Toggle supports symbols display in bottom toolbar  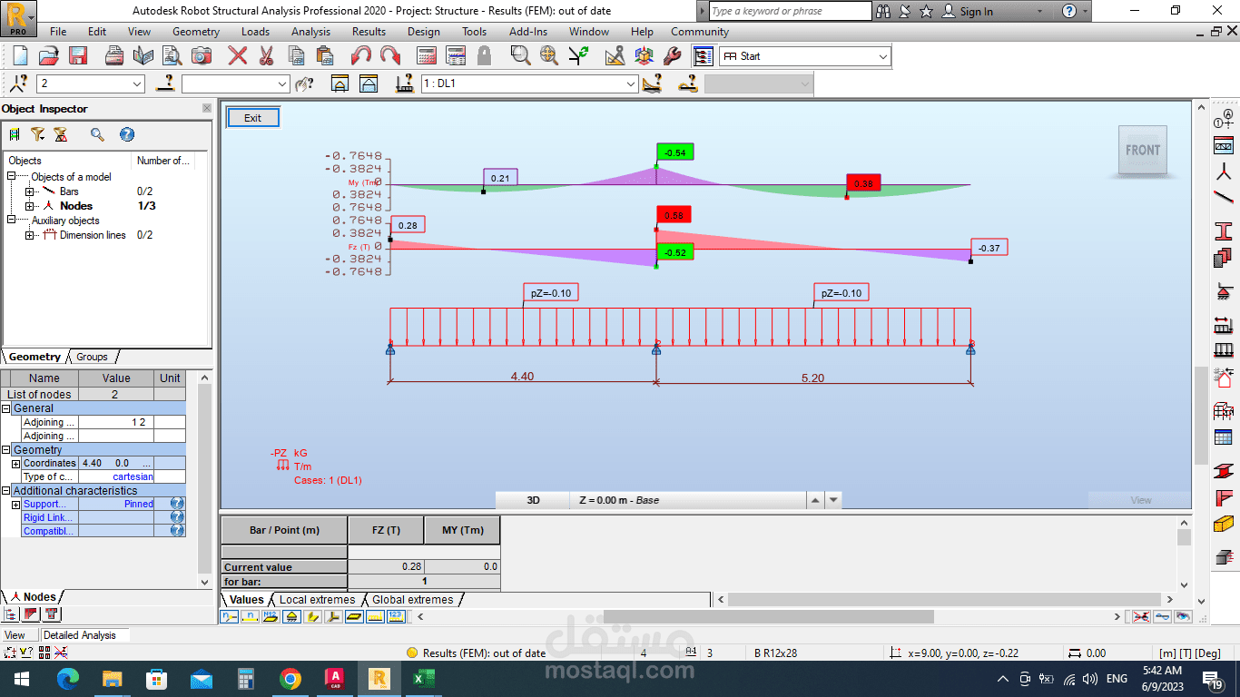[291, 616]
